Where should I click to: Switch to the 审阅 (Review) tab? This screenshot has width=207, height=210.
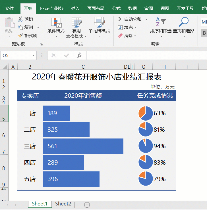(149, 9)
